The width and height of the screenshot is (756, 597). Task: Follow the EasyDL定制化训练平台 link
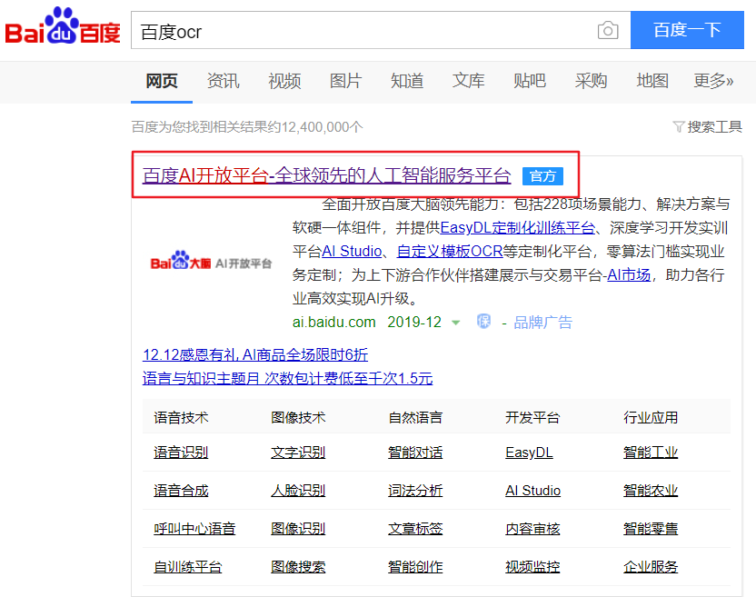click(x=517, y=227)
